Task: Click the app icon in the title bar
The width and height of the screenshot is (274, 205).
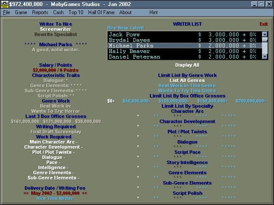Action: pos(4,4)
